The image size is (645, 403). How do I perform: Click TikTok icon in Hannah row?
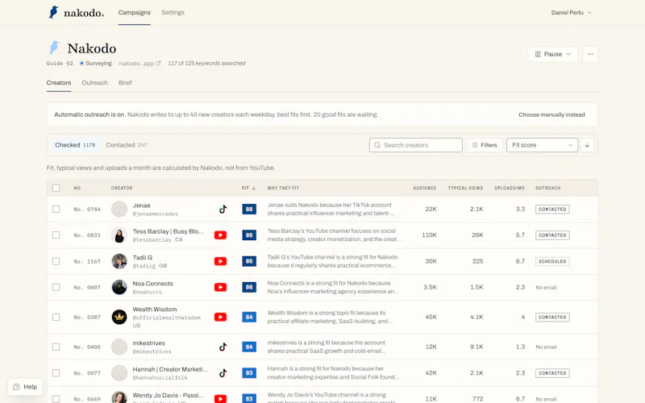pyautogui.click(x=223, y=373)
